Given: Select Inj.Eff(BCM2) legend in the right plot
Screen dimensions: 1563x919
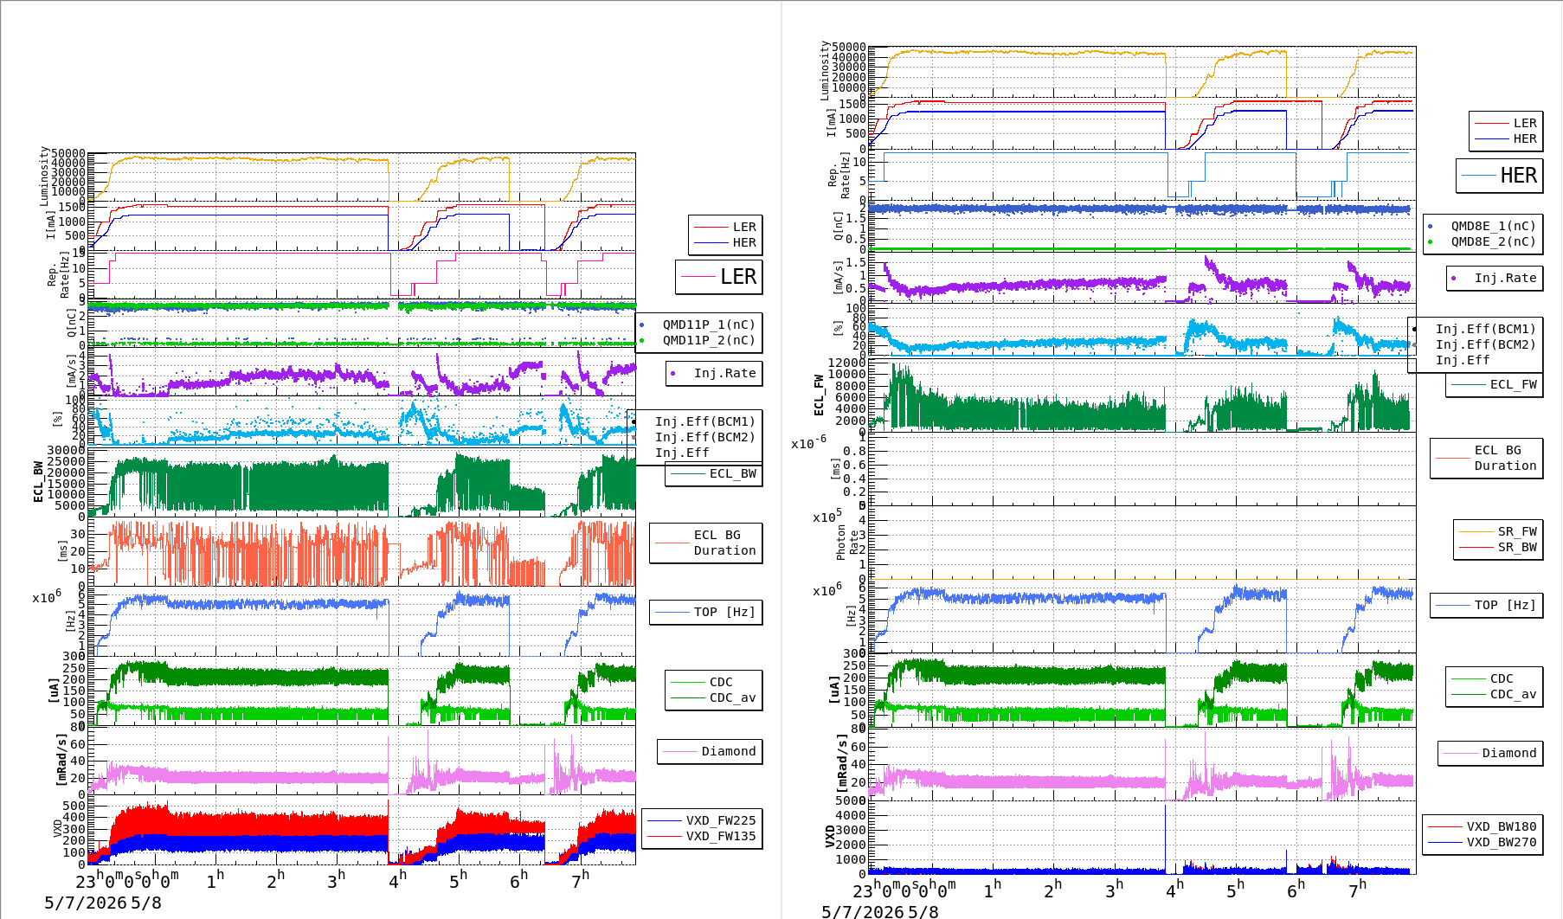Looking at the screenshot, I should (x=1485, y=344).
